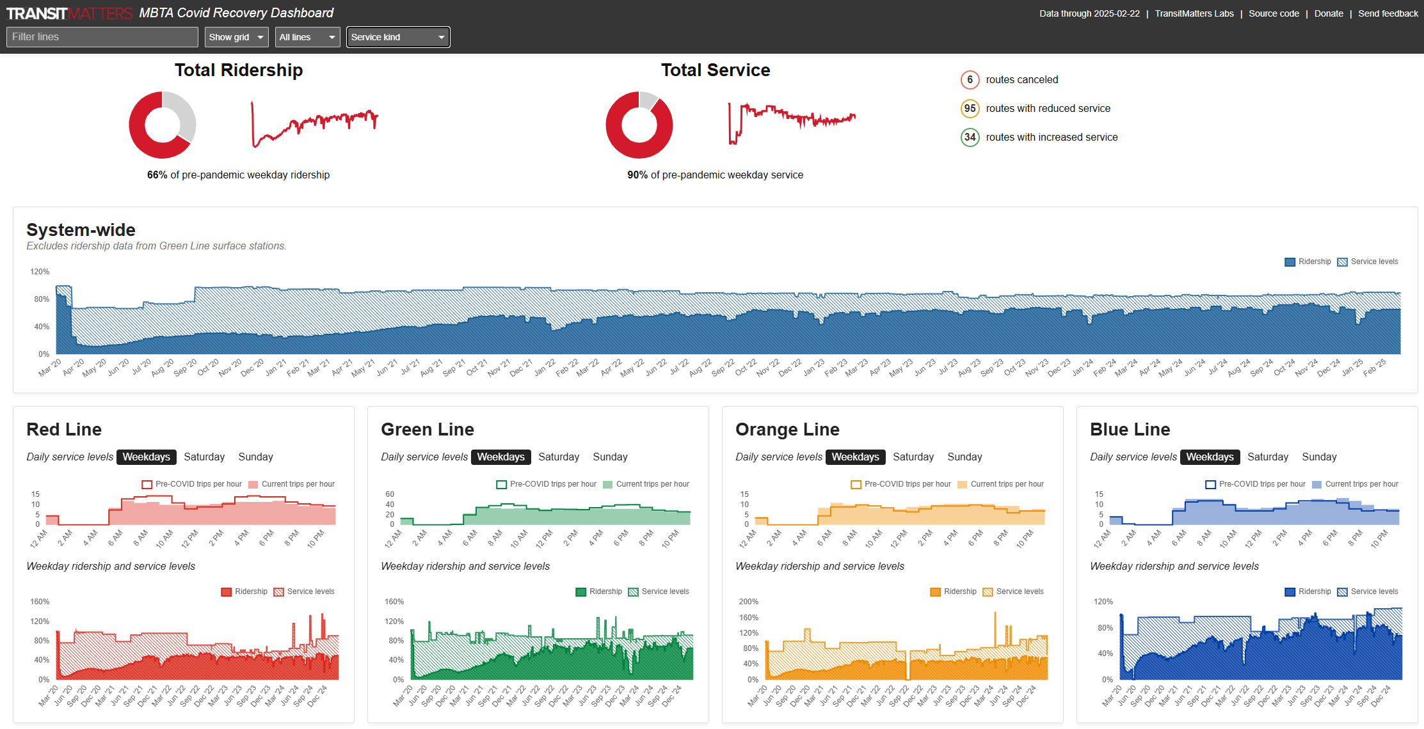Select Orange Line Saturday tab

point(913,457)
